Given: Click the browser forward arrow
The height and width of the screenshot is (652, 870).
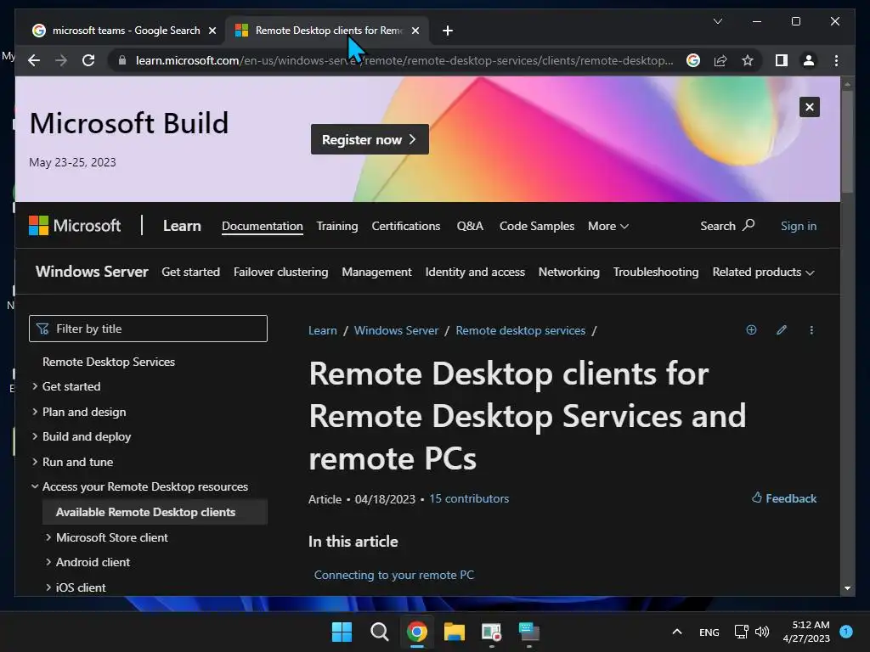Looking at the screenshot, I should 61,60.
